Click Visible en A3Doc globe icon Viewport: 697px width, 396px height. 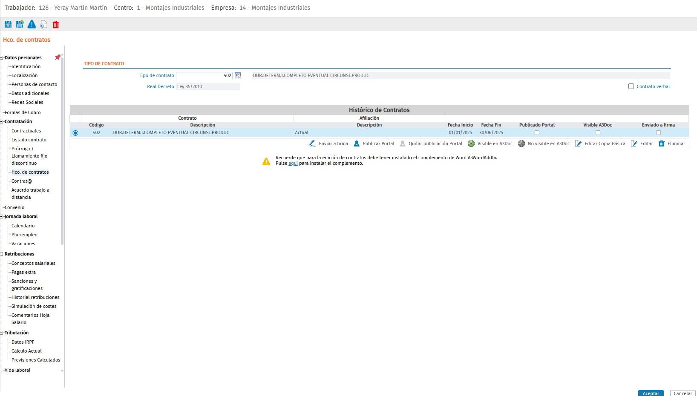[x=471, y=143]
